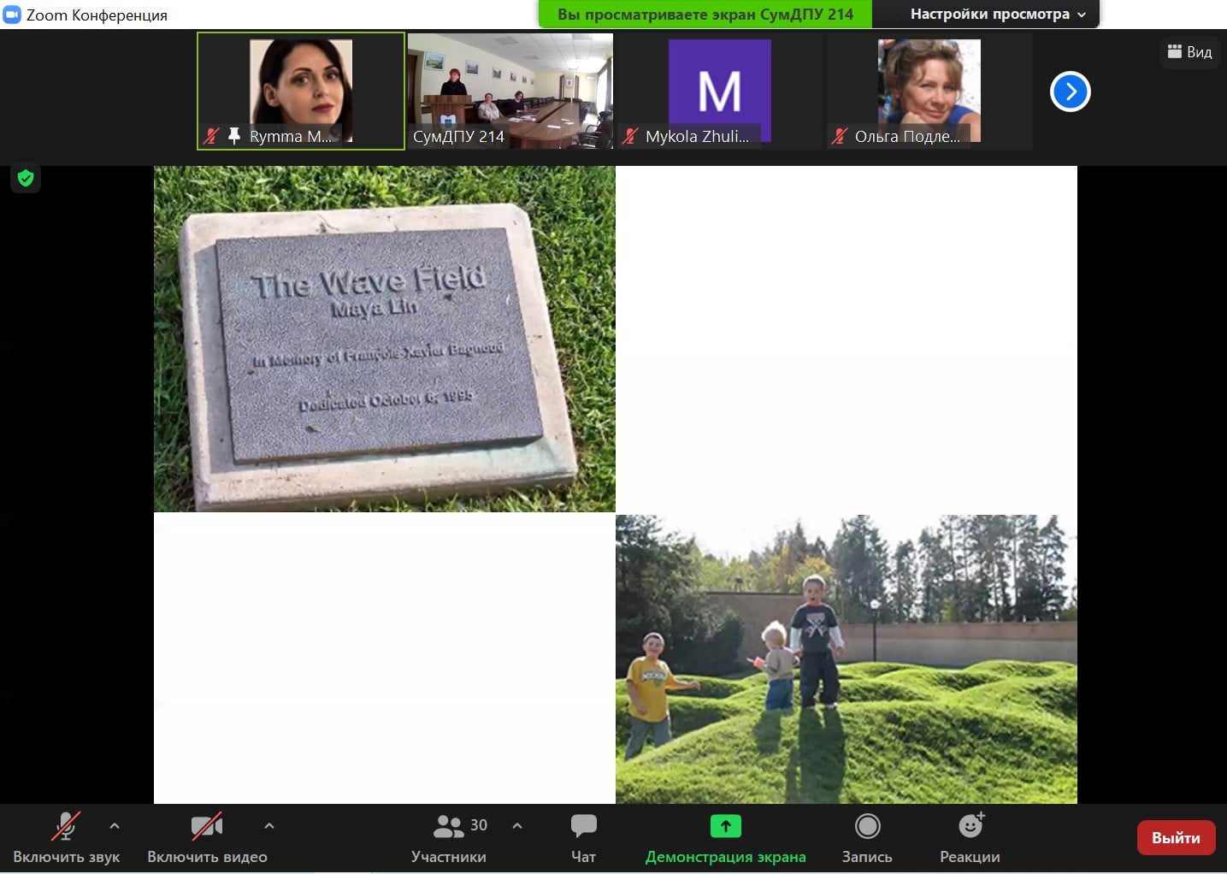Open Настройки просмотра dropdown
This screenshot has height=874, width=1227.
[x=997, y=14]
